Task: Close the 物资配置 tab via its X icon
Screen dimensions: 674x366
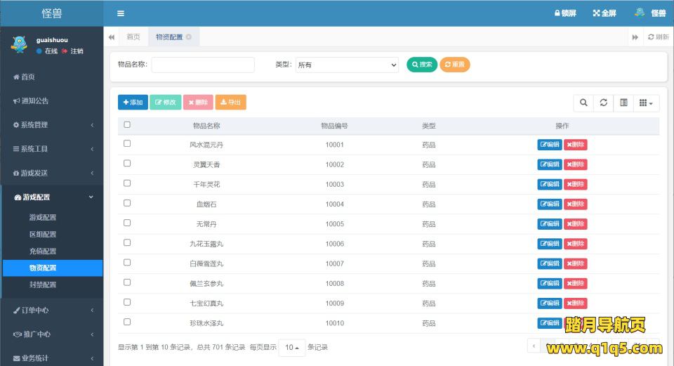Action: [189, 37]
